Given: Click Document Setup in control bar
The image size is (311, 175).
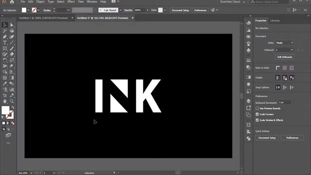Looking at the screenshot, I should [180, 10].
